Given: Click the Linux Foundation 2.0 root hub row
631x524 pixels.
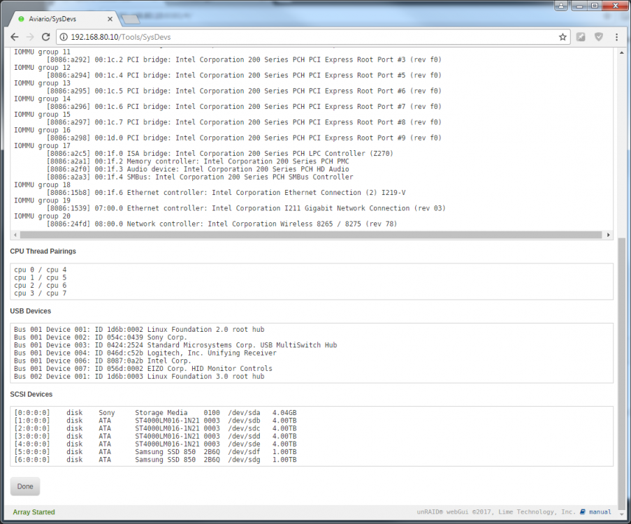Looking at the screenshot, I should (x=139, y=330).
